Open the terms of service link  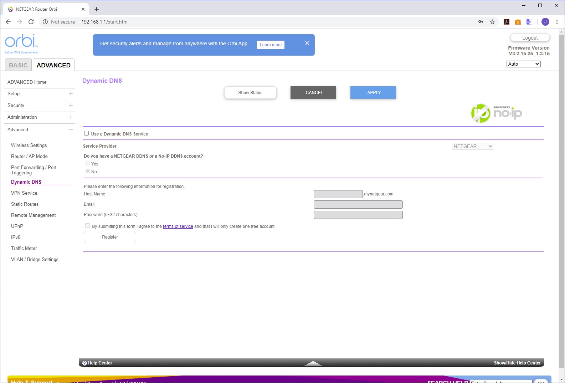[x=178, y=226]
